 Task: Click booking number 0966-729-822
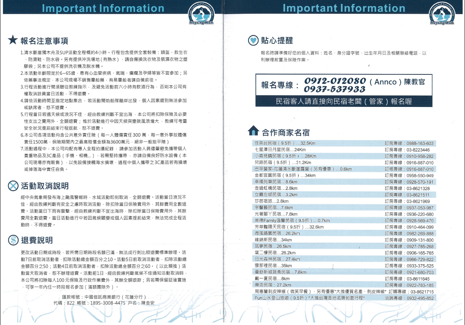tap(420, 260)
